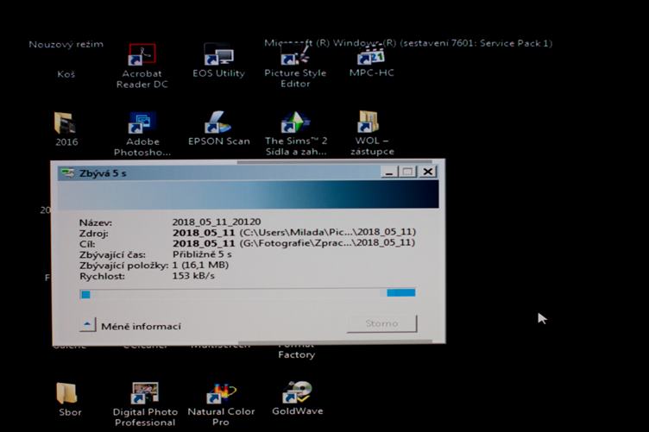Click the Zbývá 5 s title text
Image resolution: width=649 pixels, height=432 pixels.
pos(103,173)
